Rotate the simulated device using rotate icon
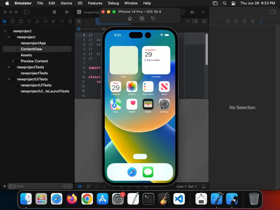The height and width of the screenshot is (210, 280). coord(153,18)
